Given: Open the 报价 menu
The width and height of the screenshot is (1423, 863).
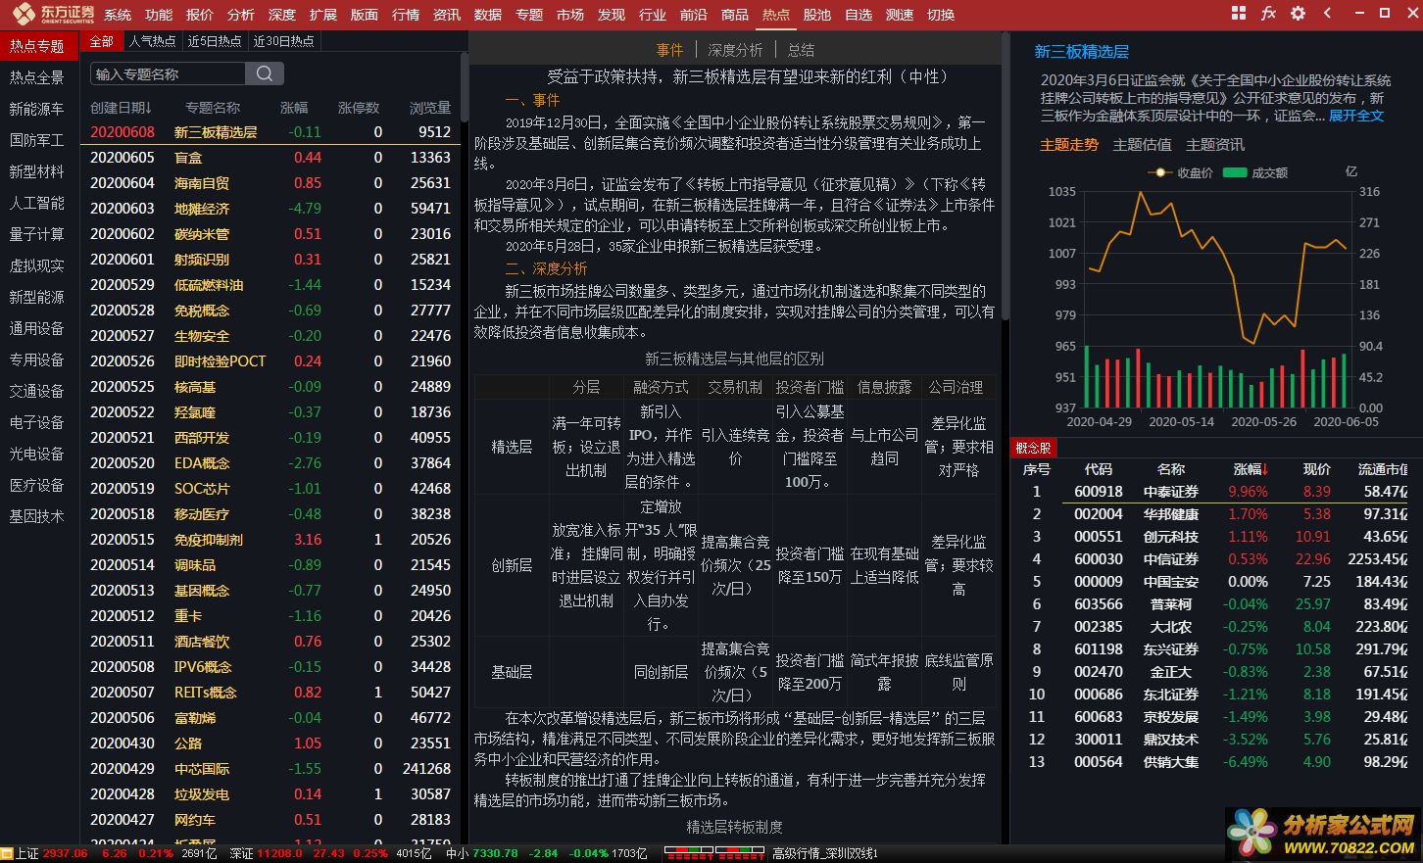Looking at the screenshot, I should [x=200, y=15].
